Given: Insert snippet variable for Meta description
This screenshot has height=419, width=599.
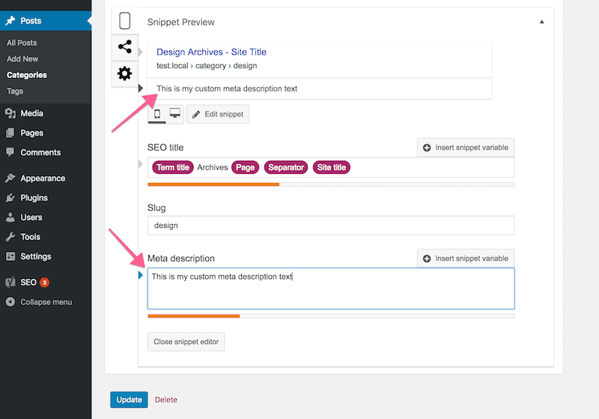Looking at the screenshot, I should [x=465, y=259].
